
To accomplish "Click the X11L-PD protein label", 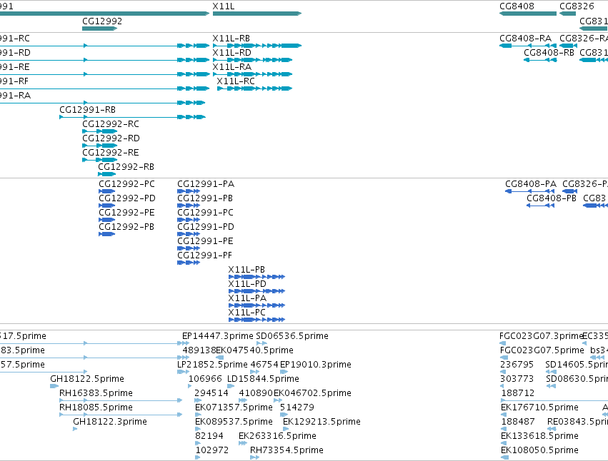I will pyautogui.click(x=247, y=284).
